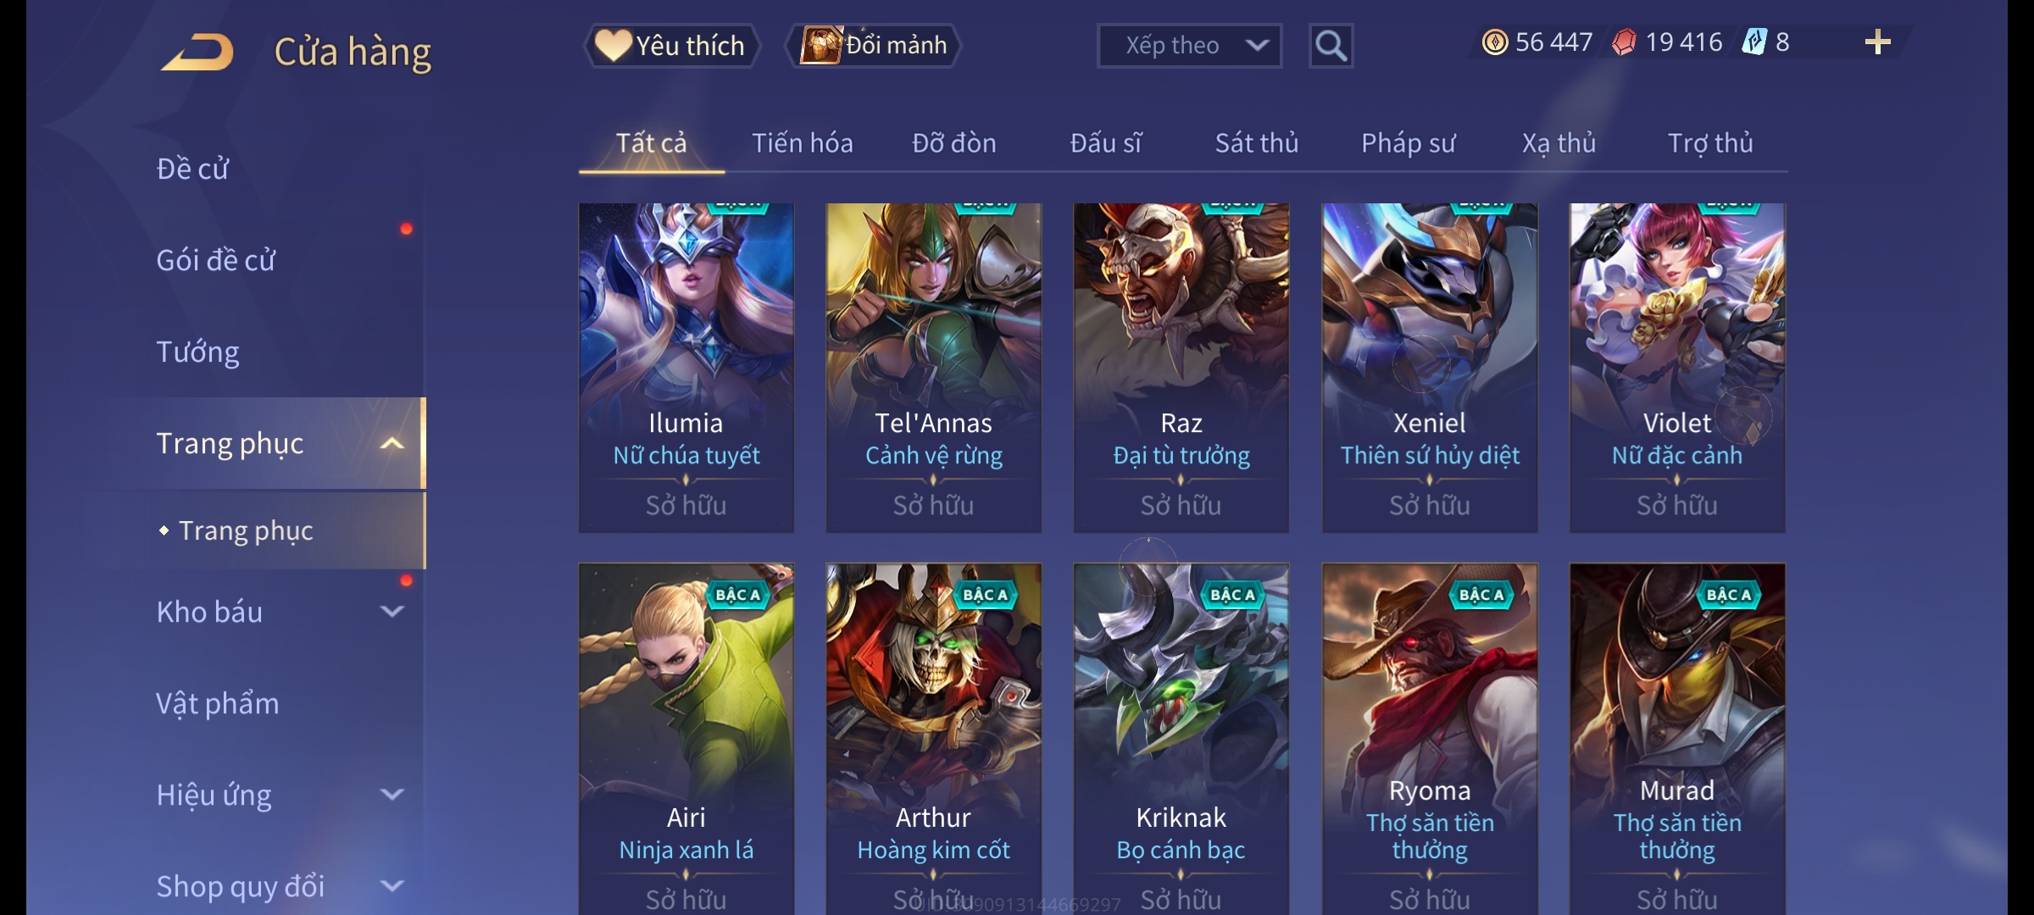Switch to the Pháp sư tab

1408,143
